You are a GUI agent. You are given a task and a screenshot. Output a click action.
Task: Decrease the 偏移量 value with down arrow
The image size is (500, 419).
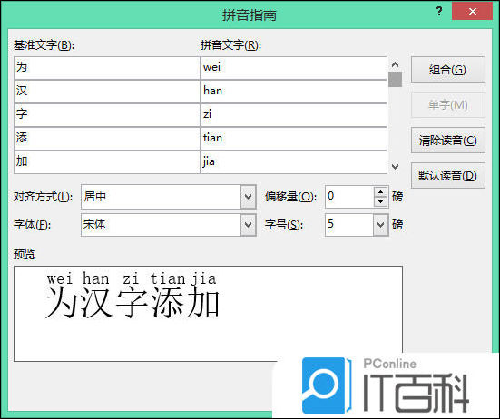point(380,201)
